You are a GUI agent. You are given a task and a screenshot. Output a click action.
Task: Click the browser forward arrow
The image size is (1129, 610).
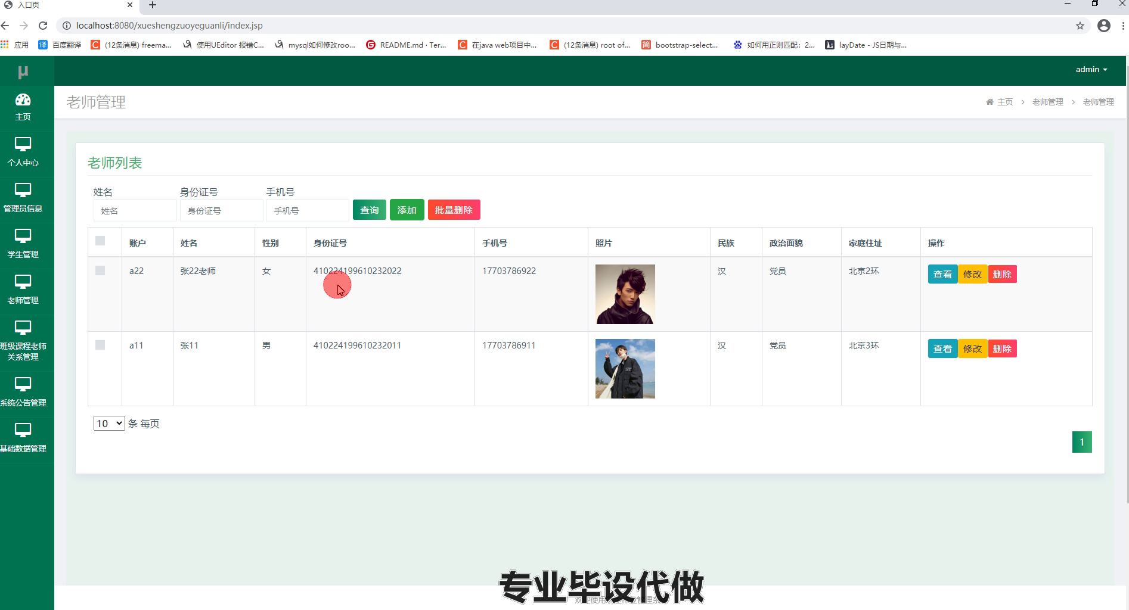point(24,26)
